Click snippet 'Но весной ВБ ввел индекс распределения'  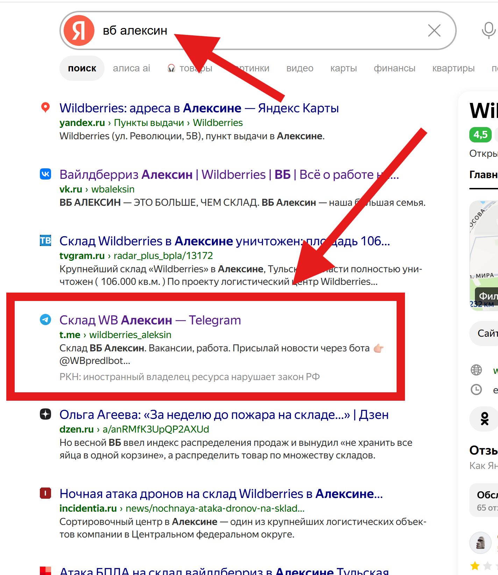(x=236, y=449)
